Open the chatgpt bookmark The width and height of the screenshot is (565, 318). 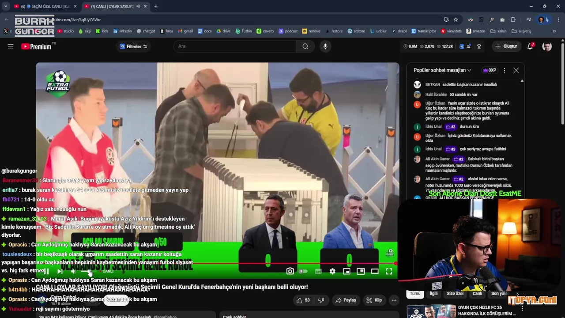click(146, 31)
